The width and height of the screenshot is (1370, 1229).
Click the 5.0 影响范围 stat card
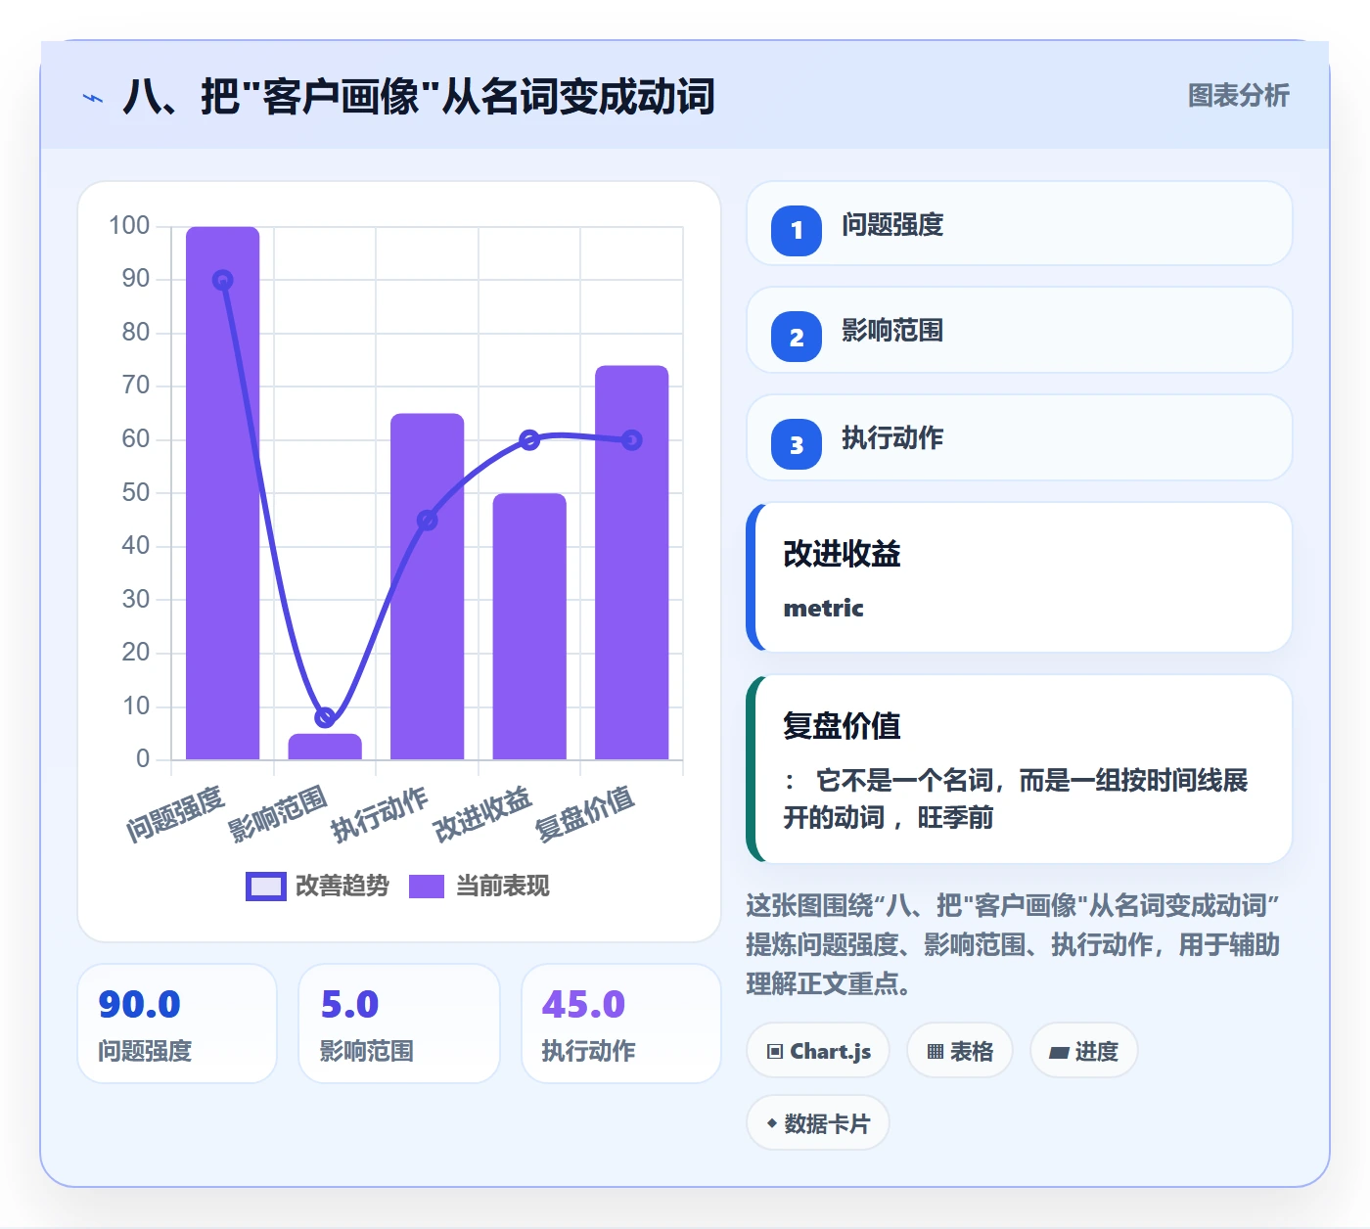[399, 1024]
